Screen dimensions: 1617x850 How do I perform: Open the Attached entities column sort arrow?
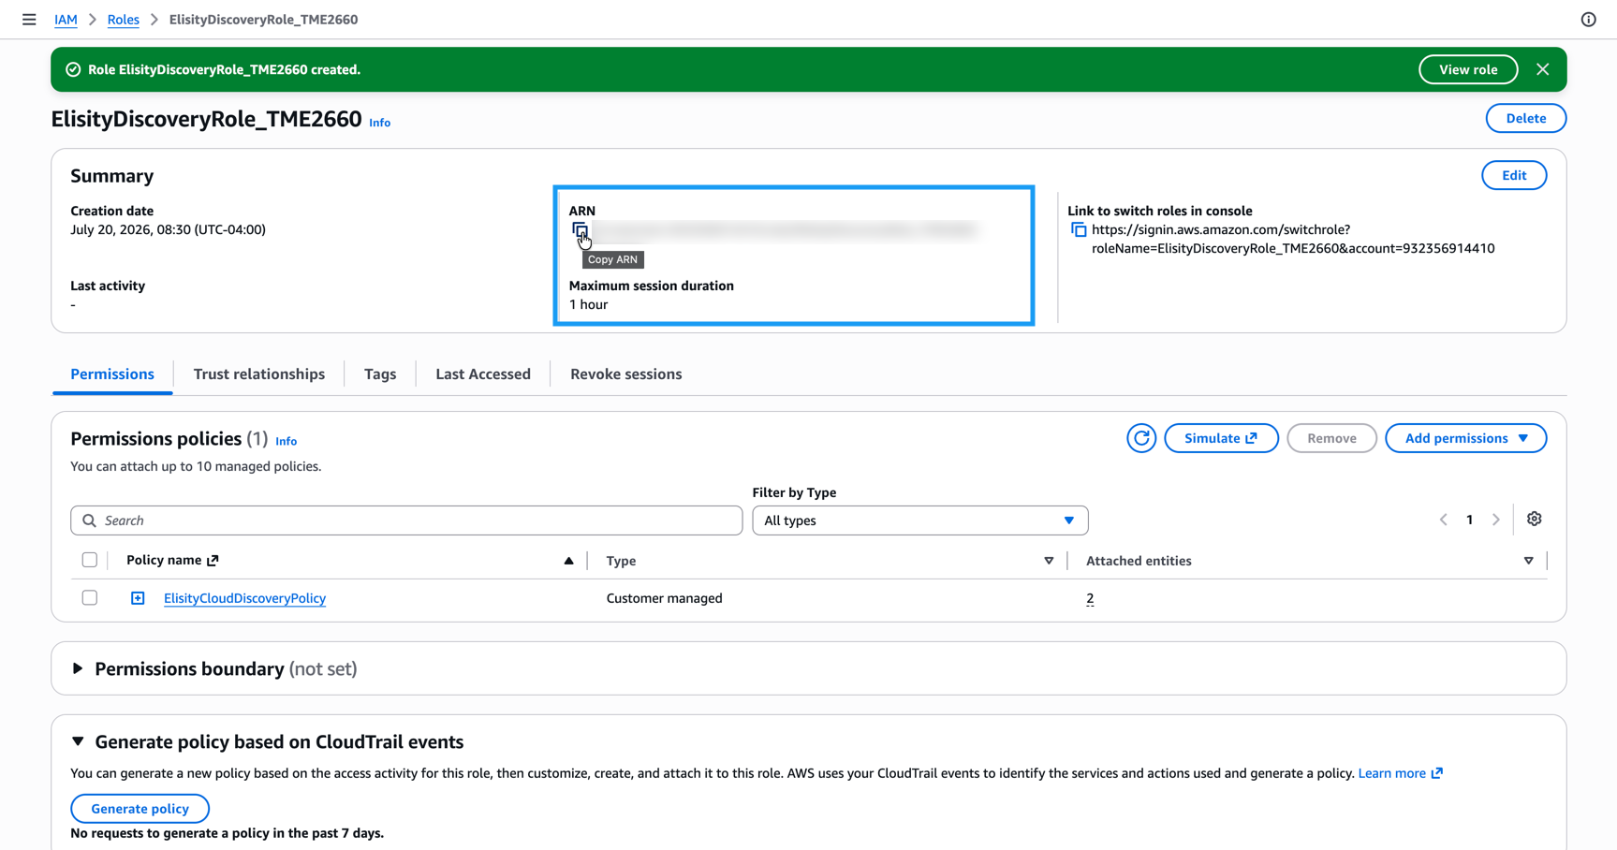(x=1528, y=561)
